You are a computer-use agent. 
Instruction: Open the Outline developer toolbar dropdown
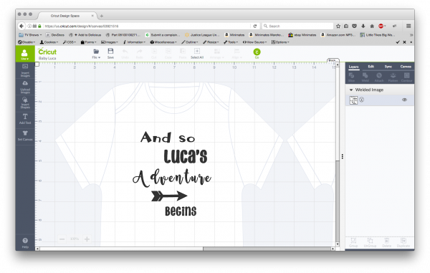coord(190,42)
